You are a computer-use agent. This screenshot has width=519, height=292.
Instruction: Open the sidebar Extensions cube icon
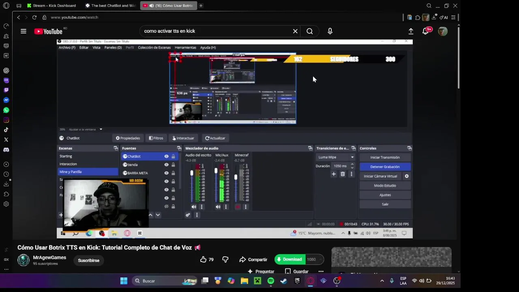click(6, 194)
